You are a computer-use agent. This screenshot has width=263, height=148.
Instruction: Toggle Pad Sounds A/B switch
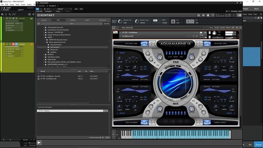pos(144,123)
